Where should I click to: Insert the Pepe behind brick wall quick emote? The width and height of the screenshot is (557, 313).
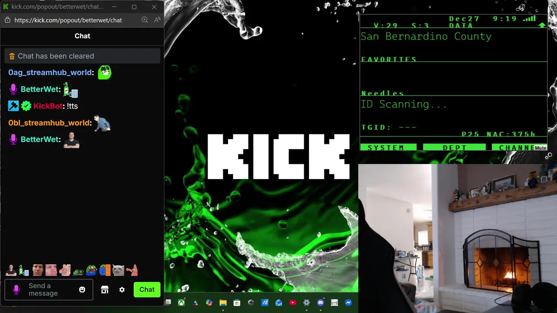[105, 270]
